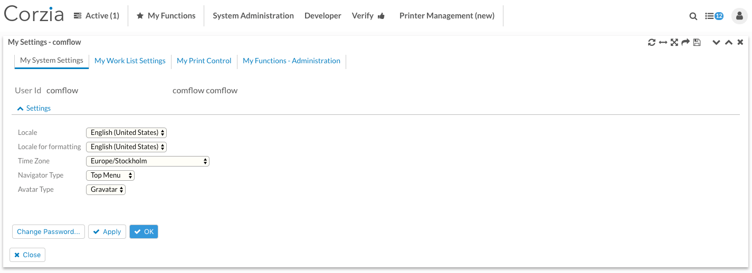The width and height of the screenshot is (752, 273).
Task: Click the save floppy disk icon
Action: [x=697, y=42]
